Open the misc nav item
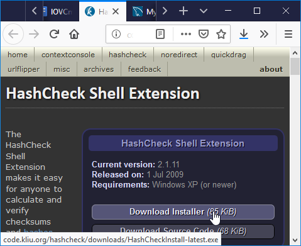 [x=62, y=69]
